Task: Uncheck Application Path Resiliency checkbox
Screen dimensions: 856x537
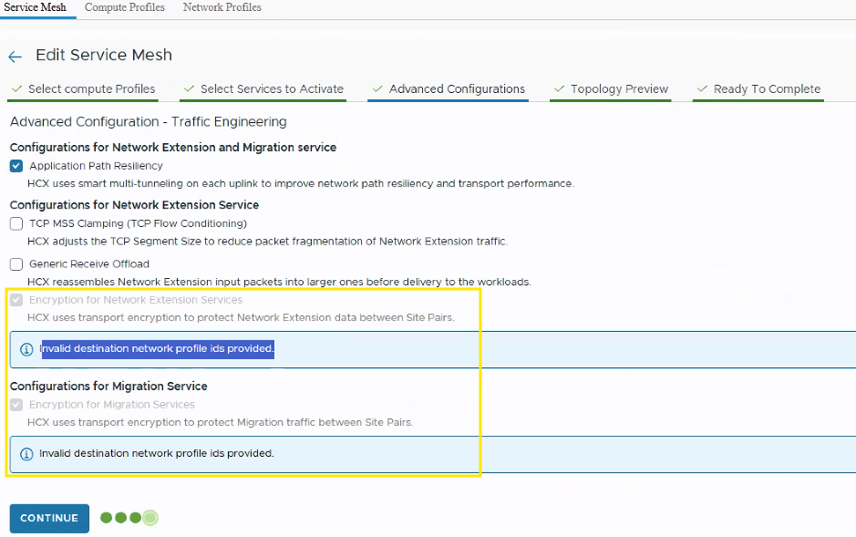Action: tap(16, 166)
